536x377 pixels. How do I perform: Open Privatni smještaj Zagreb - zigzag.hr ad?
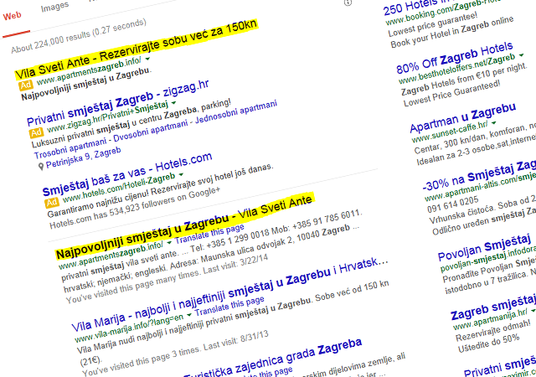tap(118, 103)
